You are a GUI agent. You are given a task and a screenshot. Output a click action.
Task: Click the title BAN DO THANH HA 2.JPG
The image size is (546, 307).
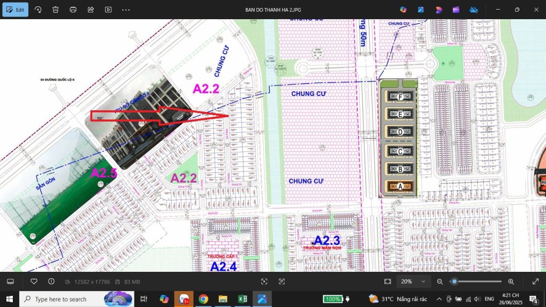pos(273,10)
